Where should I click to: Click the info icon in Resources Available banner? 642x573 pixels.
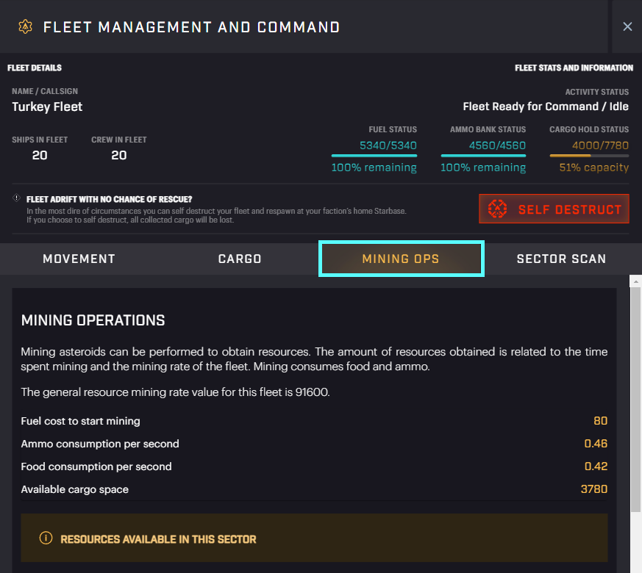coord(46,538)
